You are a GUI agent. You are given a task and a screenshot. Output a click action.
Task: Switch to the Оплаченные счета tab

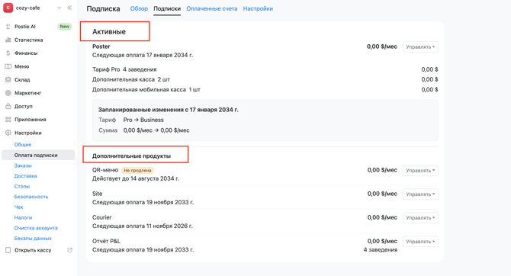(212, 9)
